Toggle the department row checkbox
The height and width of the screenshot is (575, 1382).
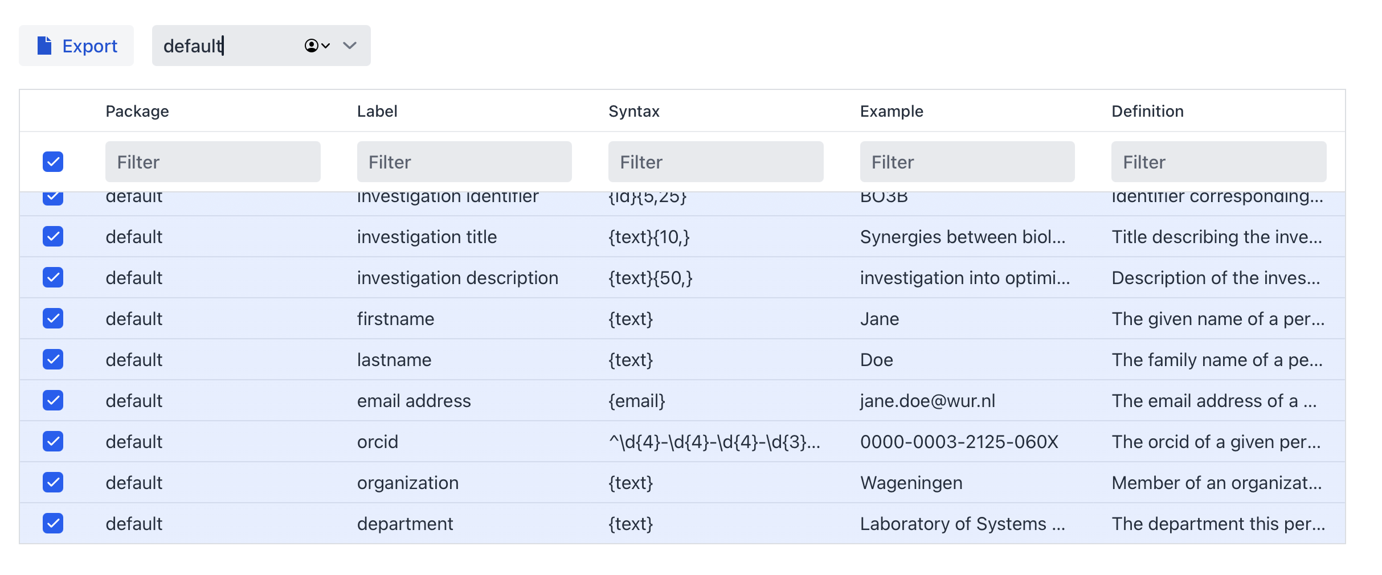coord(53,523)
